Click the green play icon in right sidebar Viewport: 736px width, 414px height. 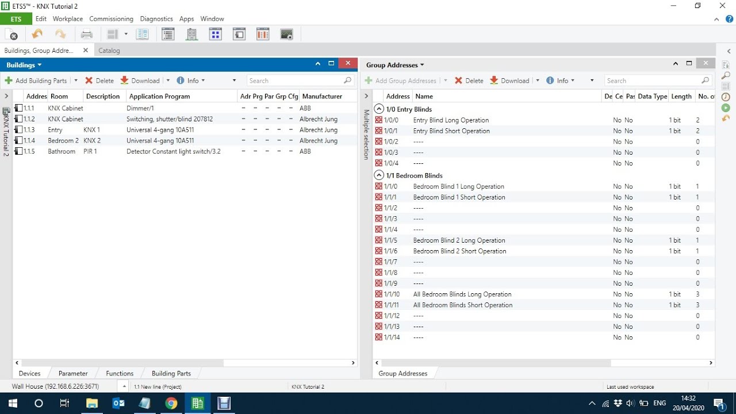(x=726, y=108)
